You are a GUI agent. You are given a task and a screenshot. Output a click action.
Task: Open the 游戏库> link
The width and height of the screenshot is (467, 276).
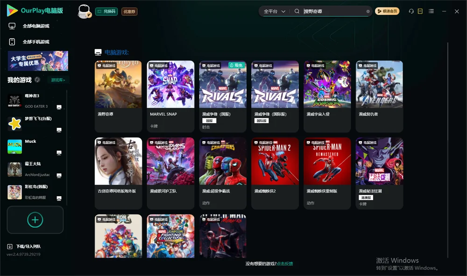(58, 80)
